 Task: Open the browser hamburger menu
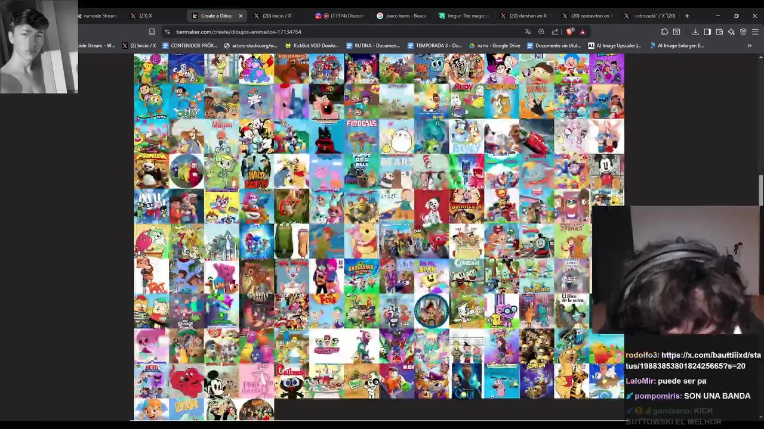click(x=755, y=32)
